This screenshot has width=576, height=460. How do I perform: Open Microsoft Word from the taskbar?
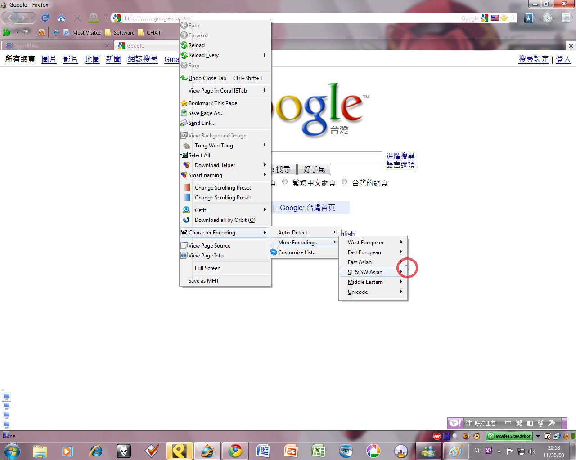263,451
